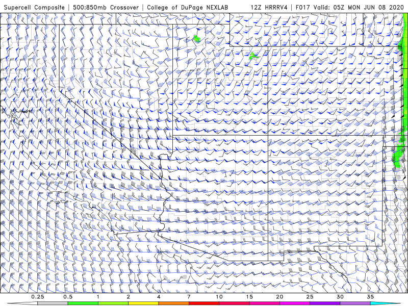Click the legend value label 35

370,297
